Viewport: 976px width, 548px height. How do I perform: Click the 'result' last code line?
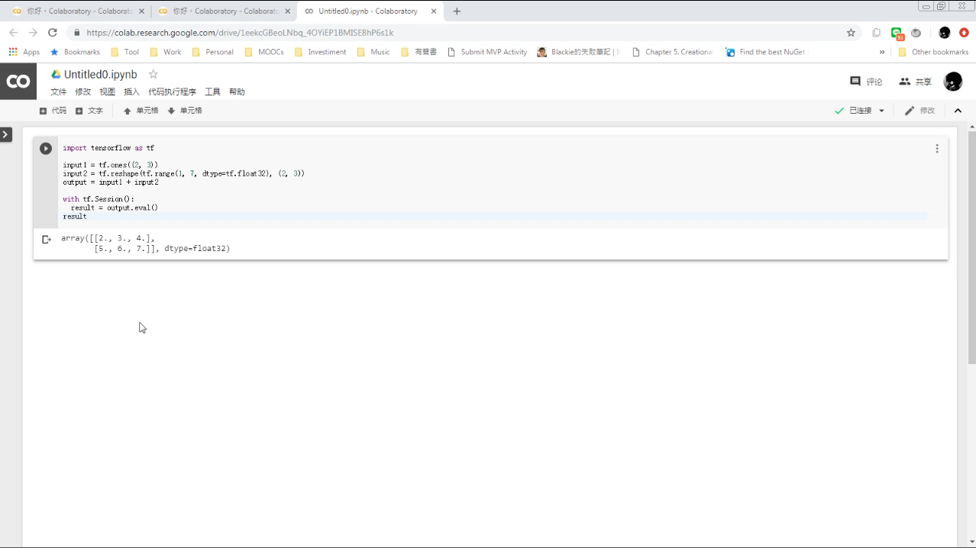pyautogui.click(x=75, y=217)
